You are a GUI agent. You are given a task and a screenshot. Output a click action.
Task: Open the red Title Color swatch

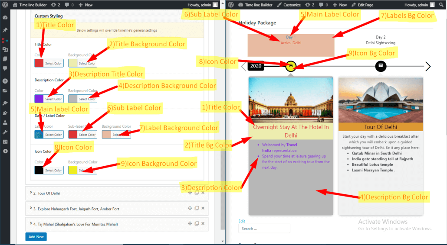click(x=39, y=63)
